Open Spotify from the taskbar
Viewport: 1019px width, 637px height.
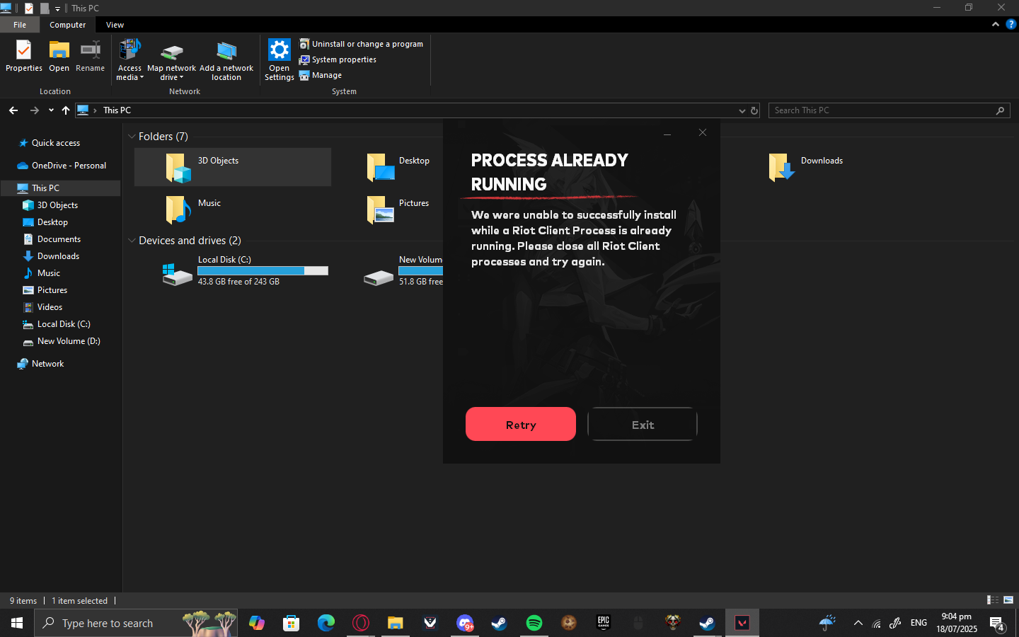point(534,623)
